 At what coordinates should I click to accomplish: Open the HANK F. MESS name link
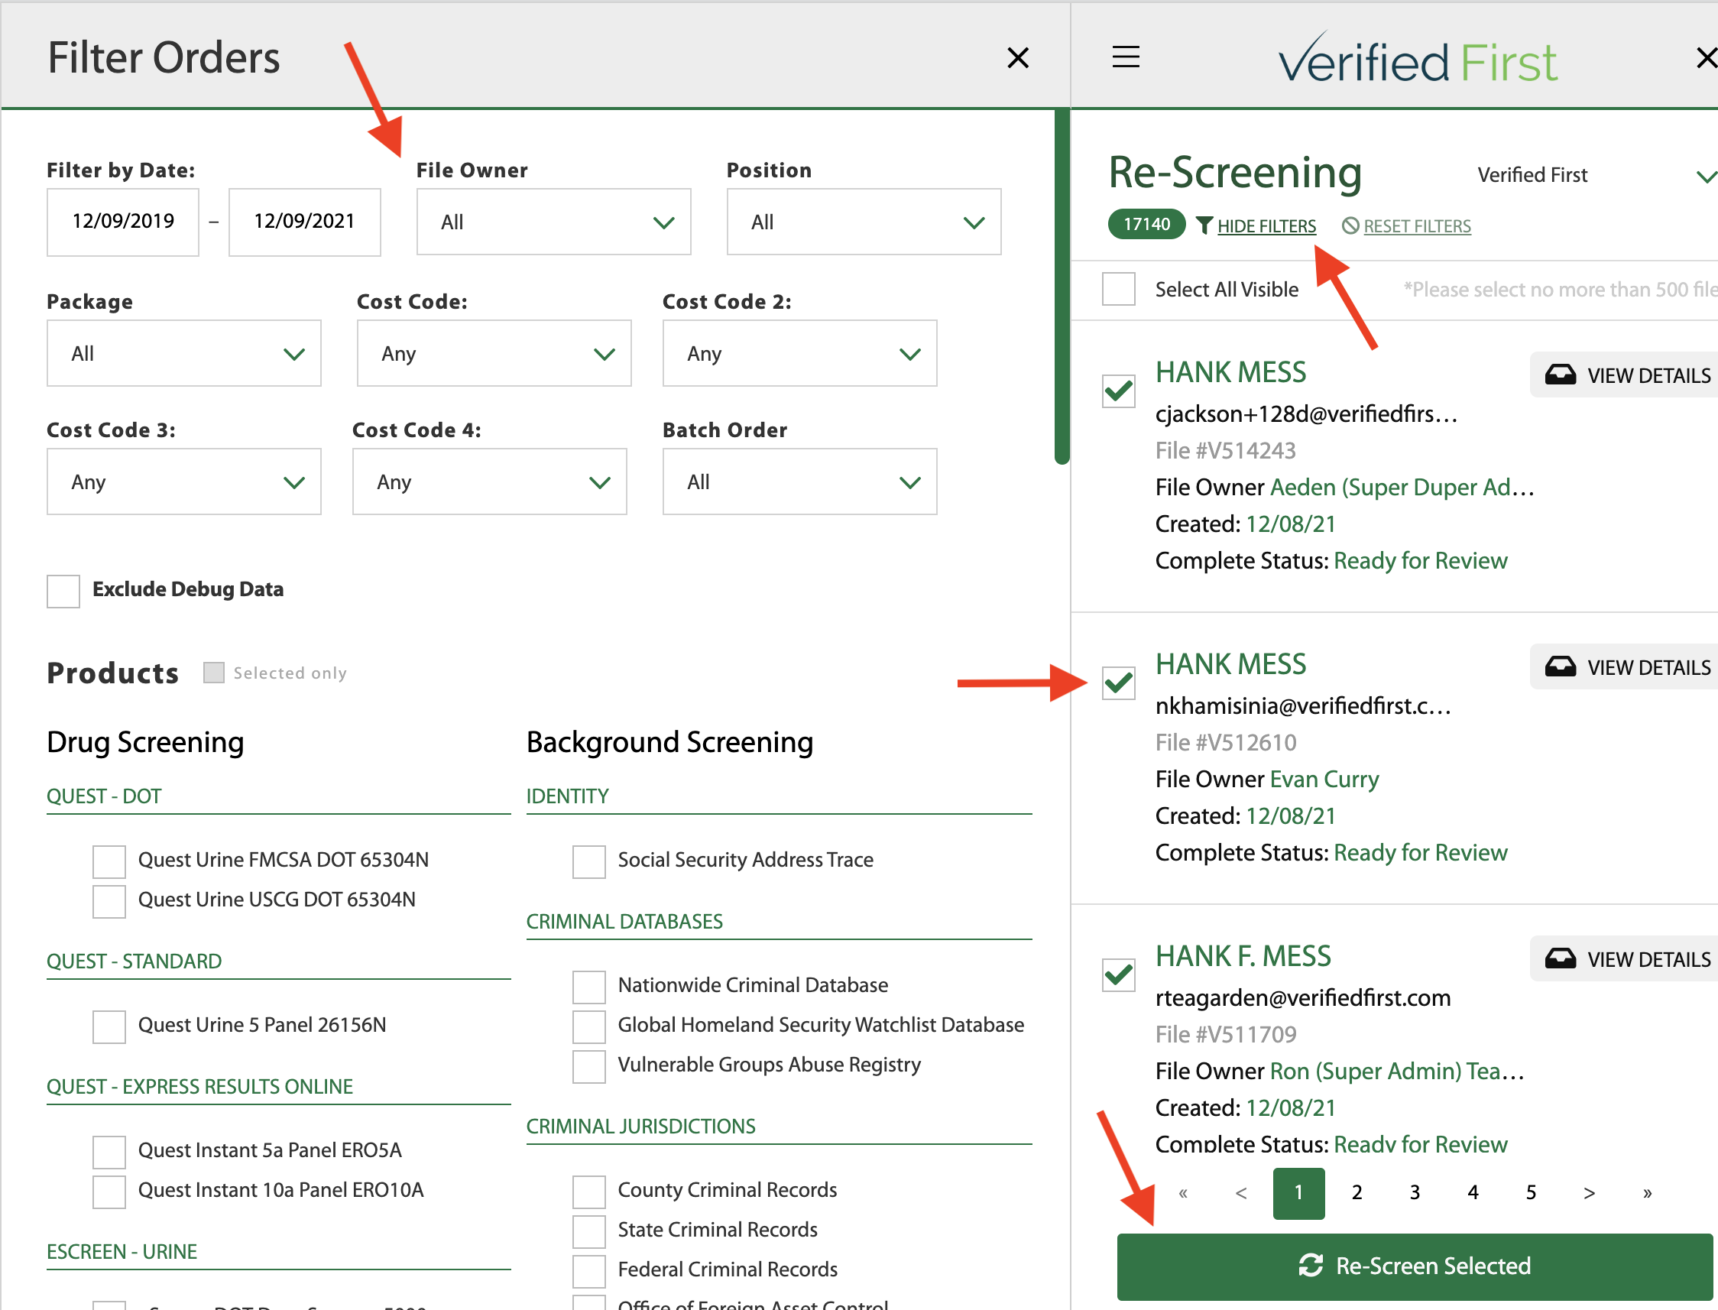pyautogui.click(x=1243, y=956)
